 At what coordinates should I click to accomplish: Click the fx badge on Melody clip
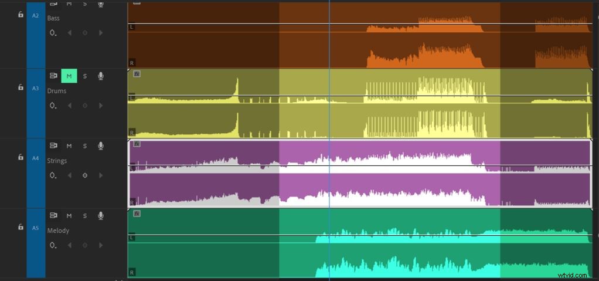pos(137,214)
